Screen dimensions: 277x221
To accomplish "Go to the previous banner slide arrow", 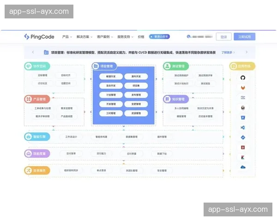I will click(x=32, y=52).
